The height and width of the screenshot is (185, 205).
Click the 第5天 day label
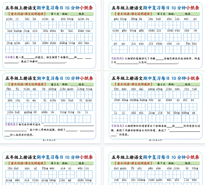(55, 163)
